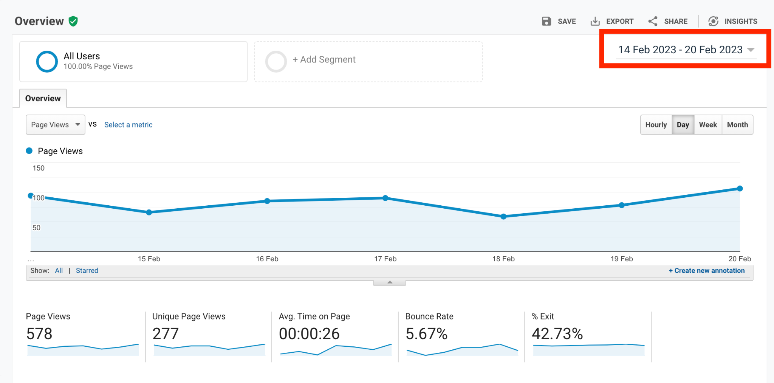Open the date range dropdown

click(x=686, y=50)
